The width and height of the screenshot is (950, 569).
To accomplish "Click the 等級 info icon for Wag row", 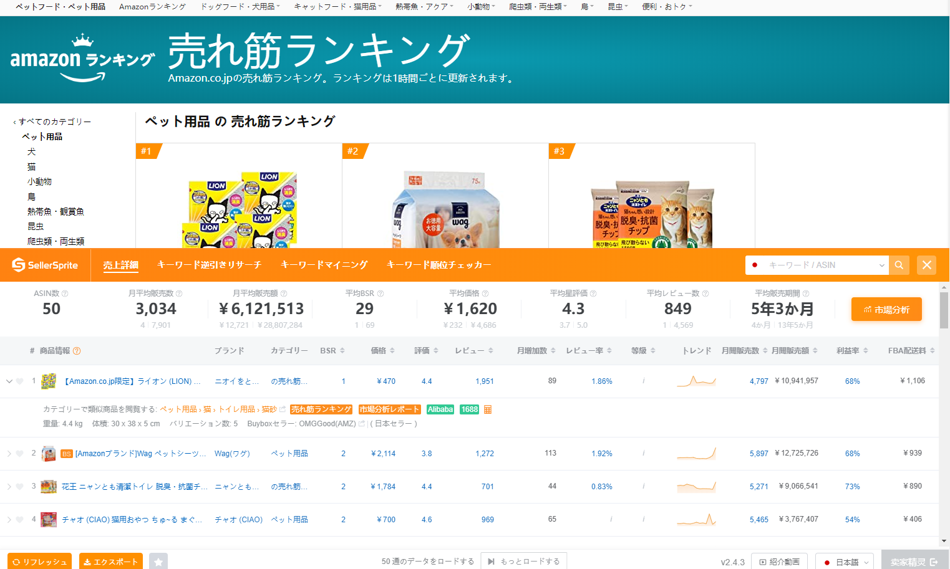I will [x=644, y=454].
